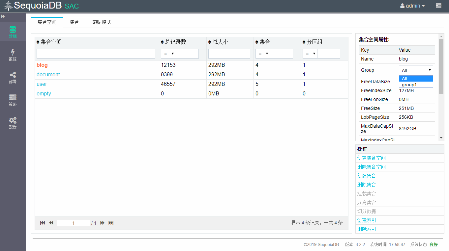Open 集合 comparison operator dropdown

pos(263,54)
